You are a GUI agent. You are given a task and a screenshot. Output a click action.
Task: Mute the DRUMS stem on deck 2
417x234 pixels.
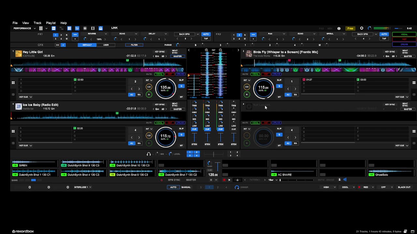pos(276,74)
